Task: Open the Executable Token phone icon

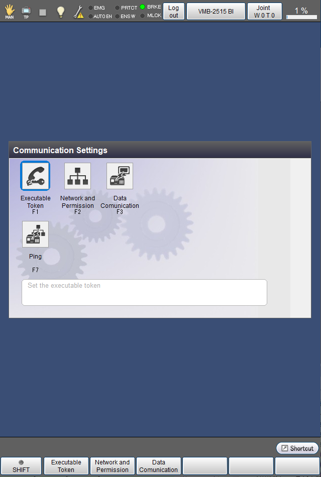Action: (x=35, y=176)
